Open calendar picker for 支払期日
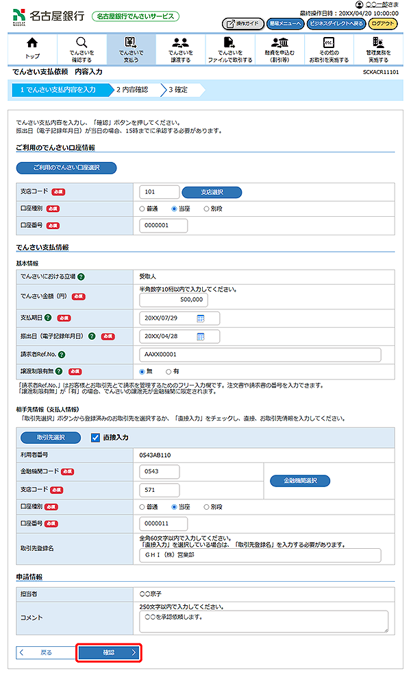Viewport: 411px width, 673px height. point(201,318)
